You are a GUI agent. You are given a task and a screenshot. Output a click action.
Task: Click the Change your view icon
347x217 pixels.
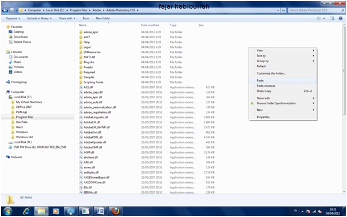[x=319, y=18]
